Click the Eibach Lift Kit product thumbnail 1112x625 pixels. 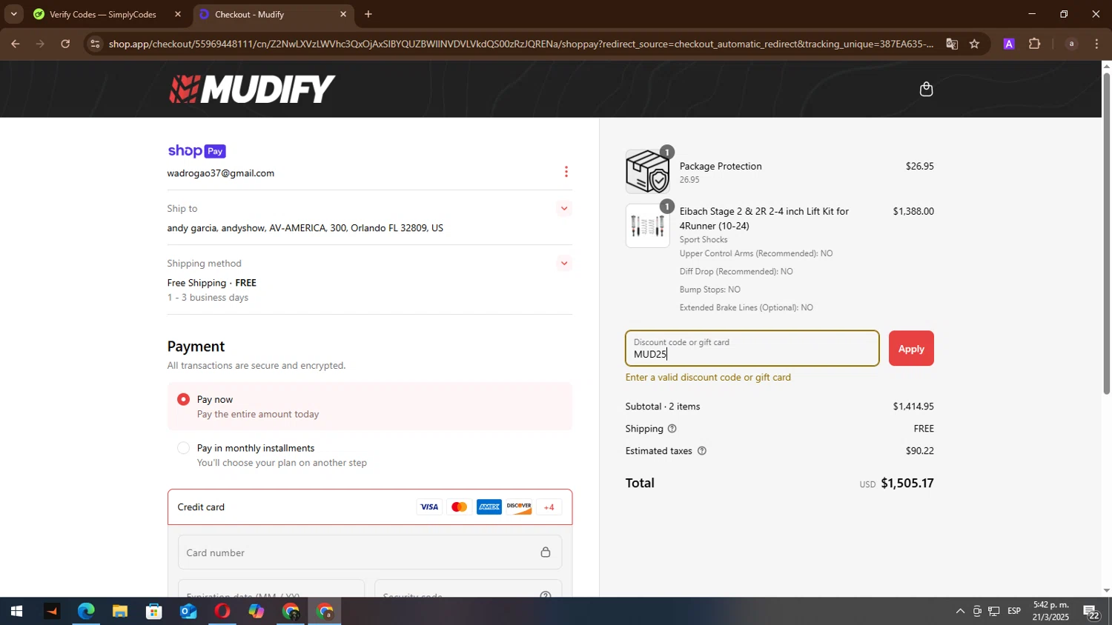tap(647, 226)
